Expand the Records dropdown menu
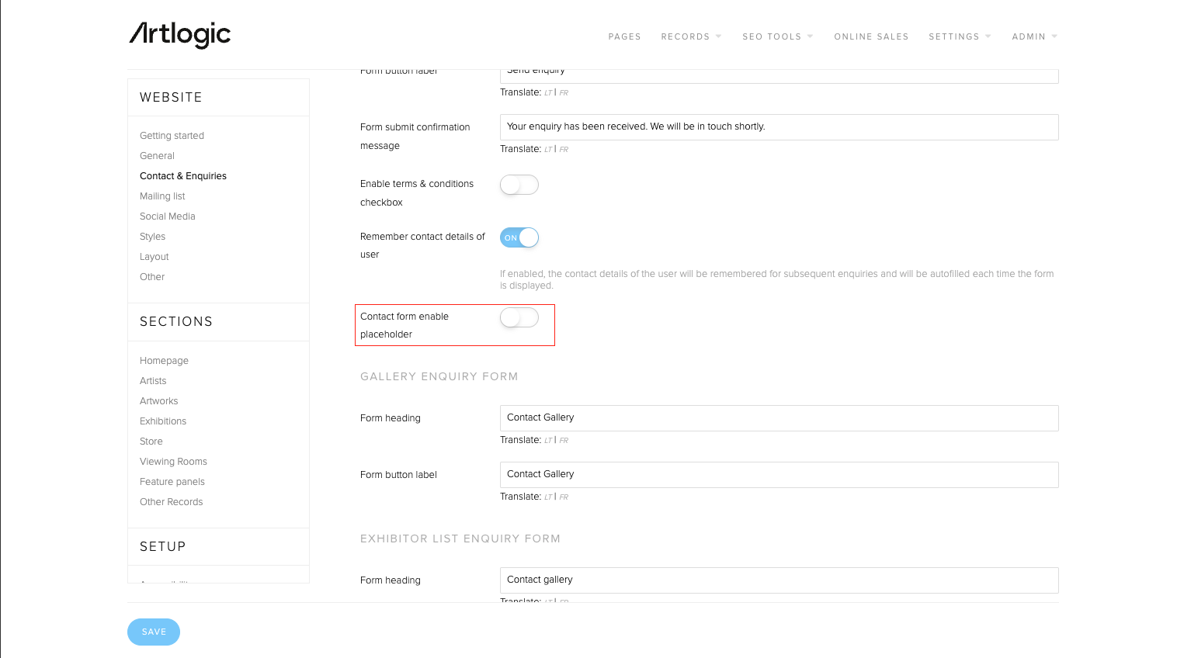The height and width of the screenshot is (658, 1184). [x=690, y=36]
